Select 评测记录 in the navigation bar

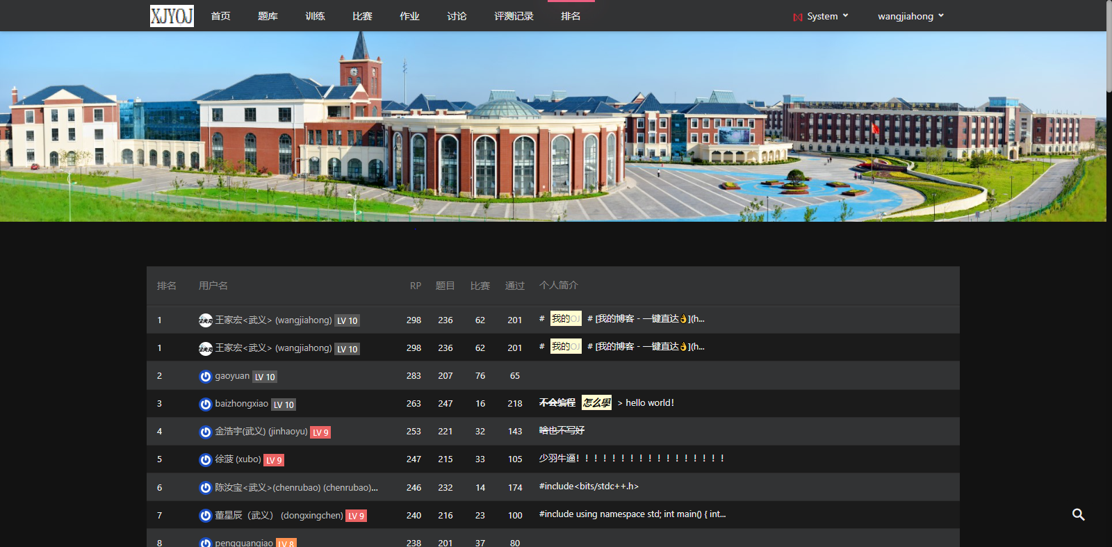(514, 16)
